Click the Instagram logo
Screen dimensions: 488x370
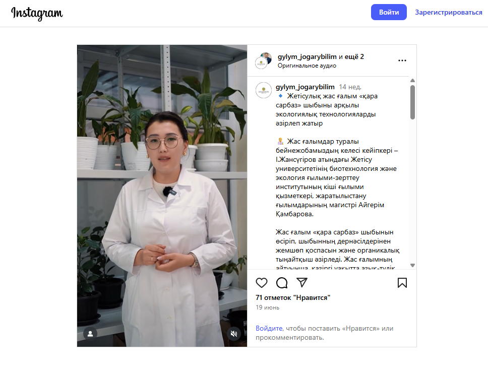pos(37,14)
